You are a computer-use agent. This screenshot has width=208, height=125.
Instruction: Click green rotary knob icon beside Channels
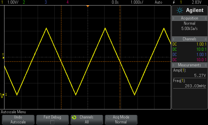(74, 117)
